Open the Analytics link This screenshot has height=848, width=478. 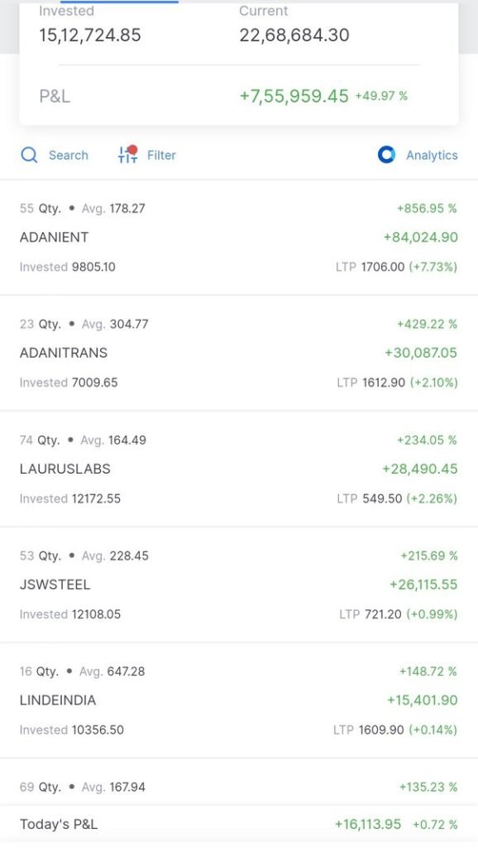(x=432, y=155)
